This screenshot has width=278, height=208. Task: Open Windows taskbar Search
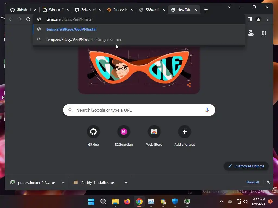[x=103, y=201]
